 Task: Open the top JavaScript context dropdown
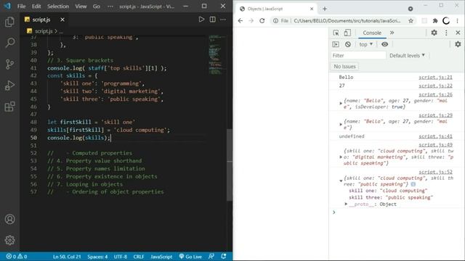point(366,44)
